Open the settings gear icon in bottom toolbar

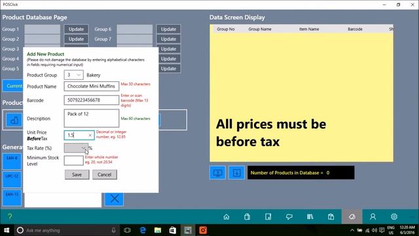[x=394, y=217]
